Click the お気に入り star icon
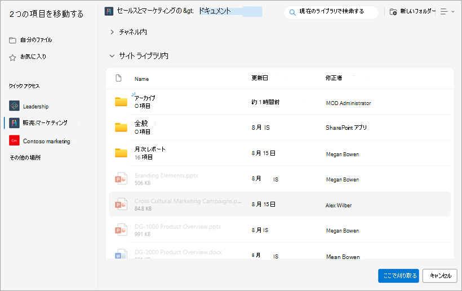Image resolution: width=462 pixels, height=291 pixels. [x=12, y=57]
